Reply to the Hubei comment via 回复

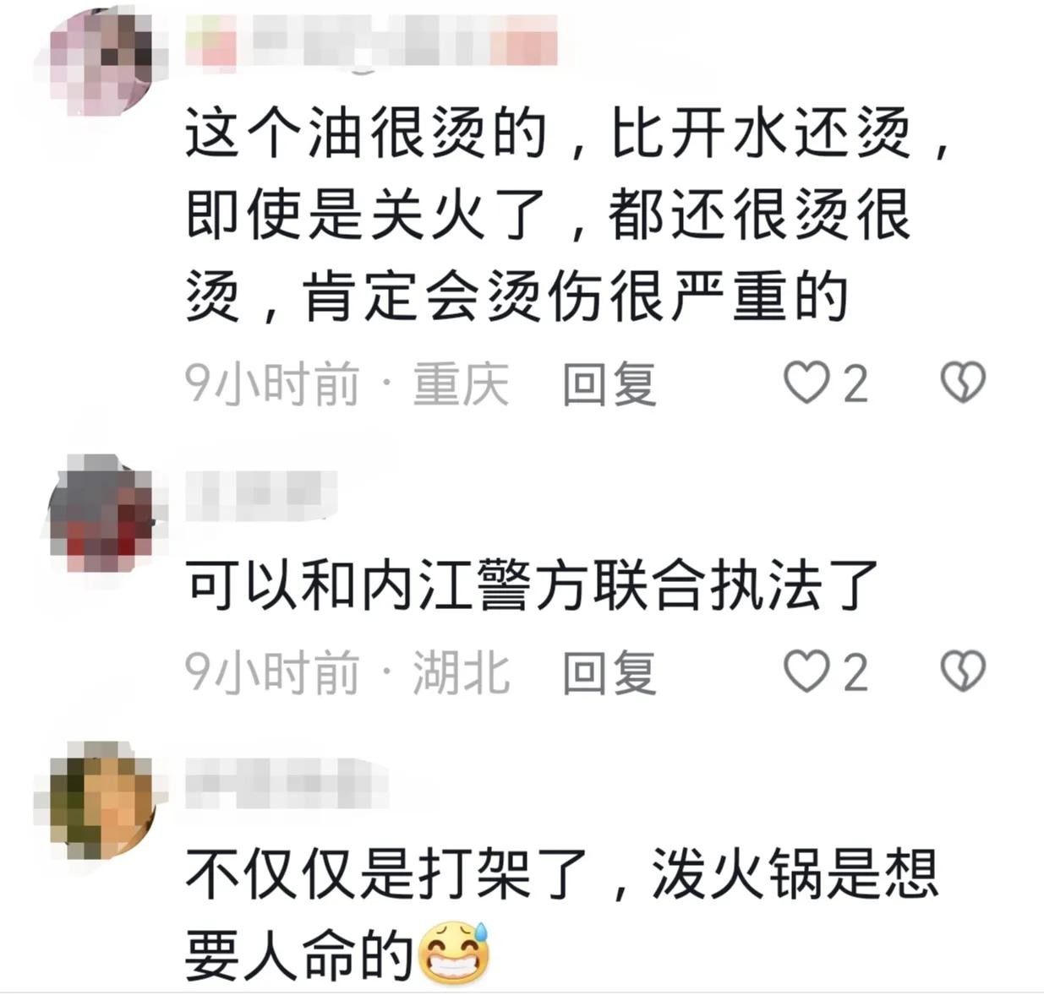coord(609,673)
